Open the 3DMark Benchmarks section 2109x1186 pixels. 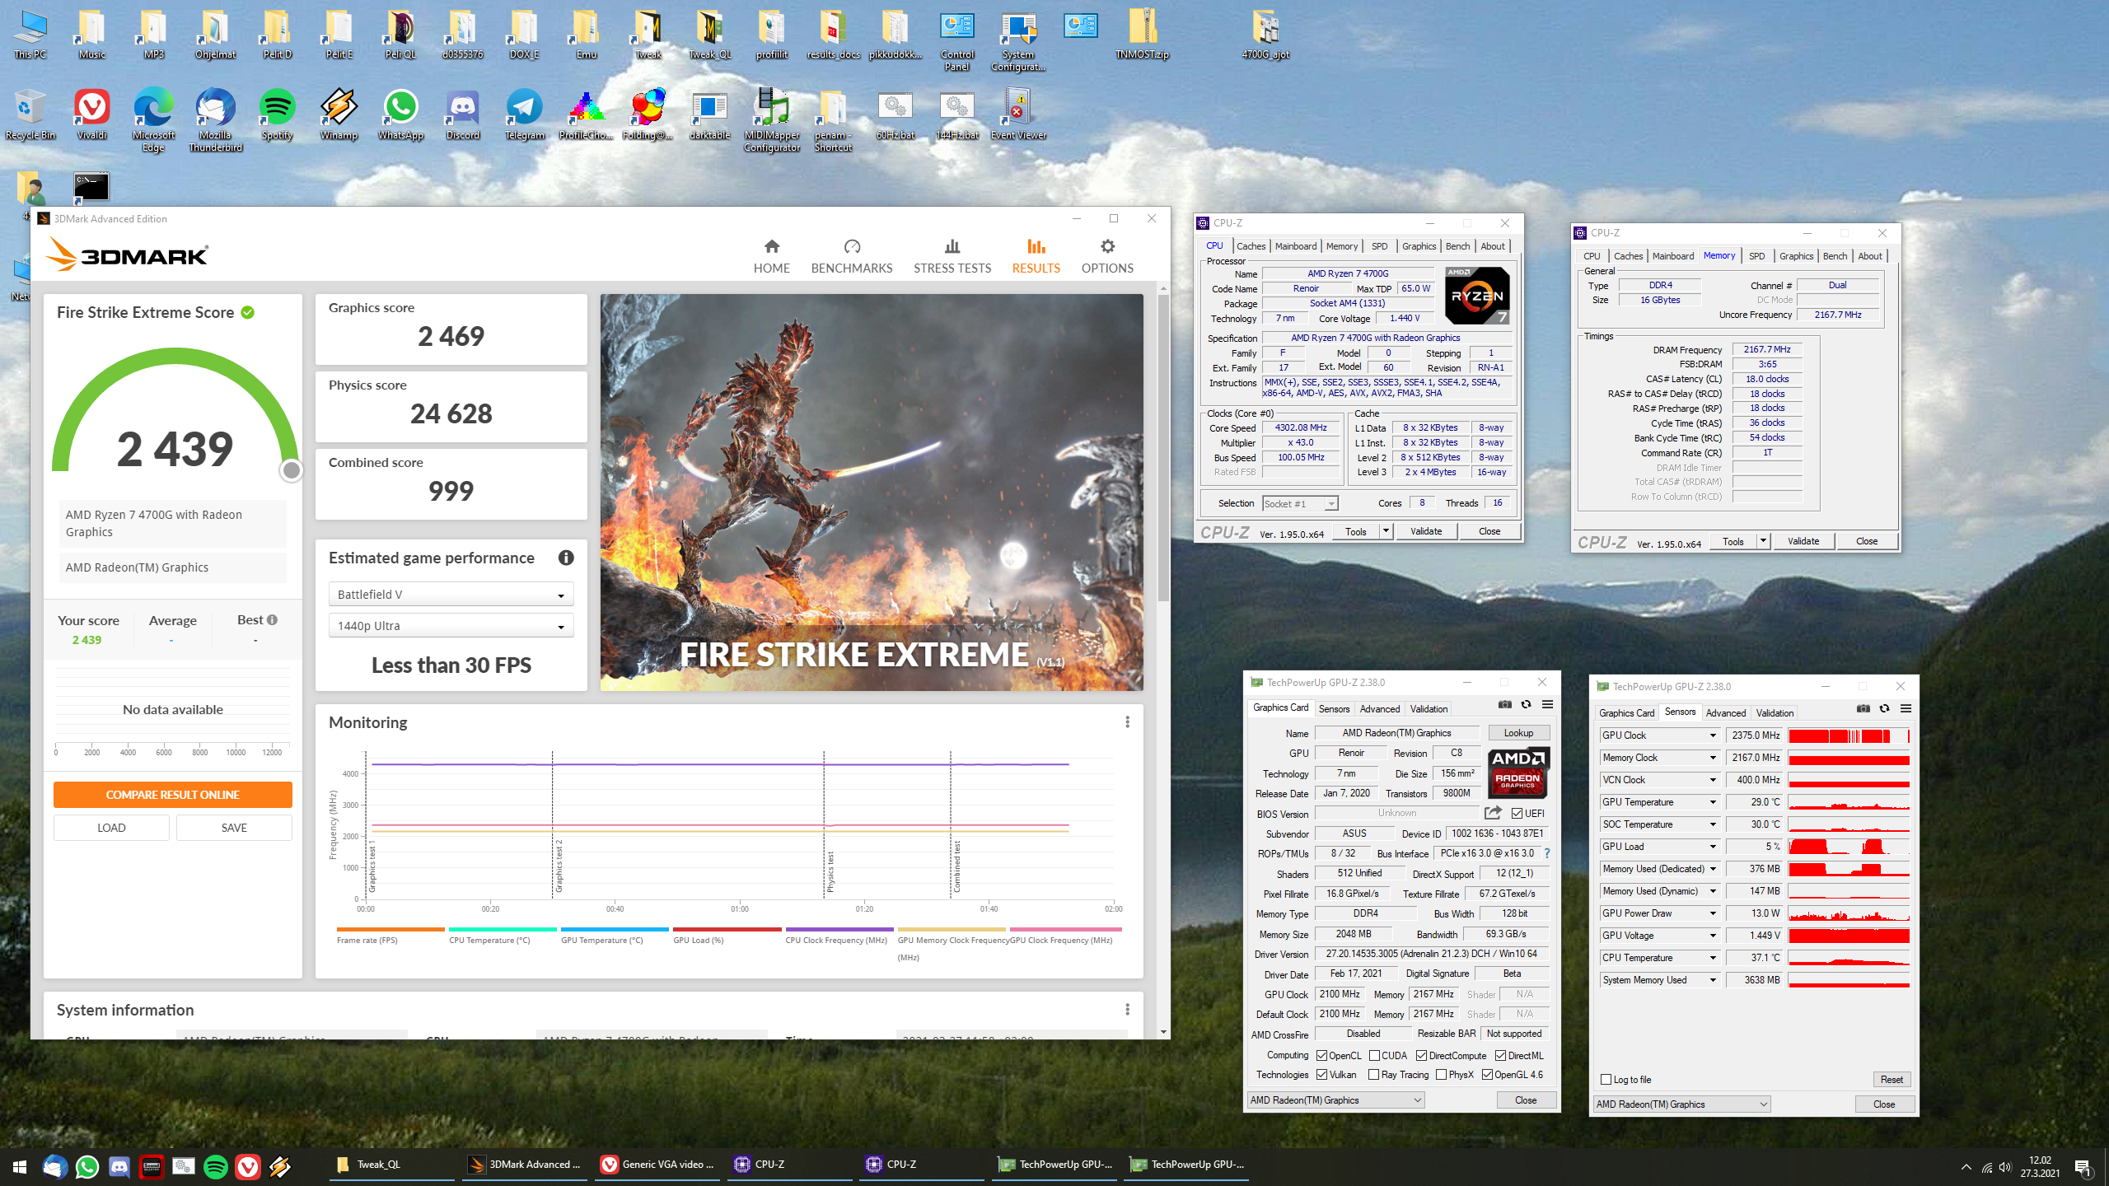[851, 256]
